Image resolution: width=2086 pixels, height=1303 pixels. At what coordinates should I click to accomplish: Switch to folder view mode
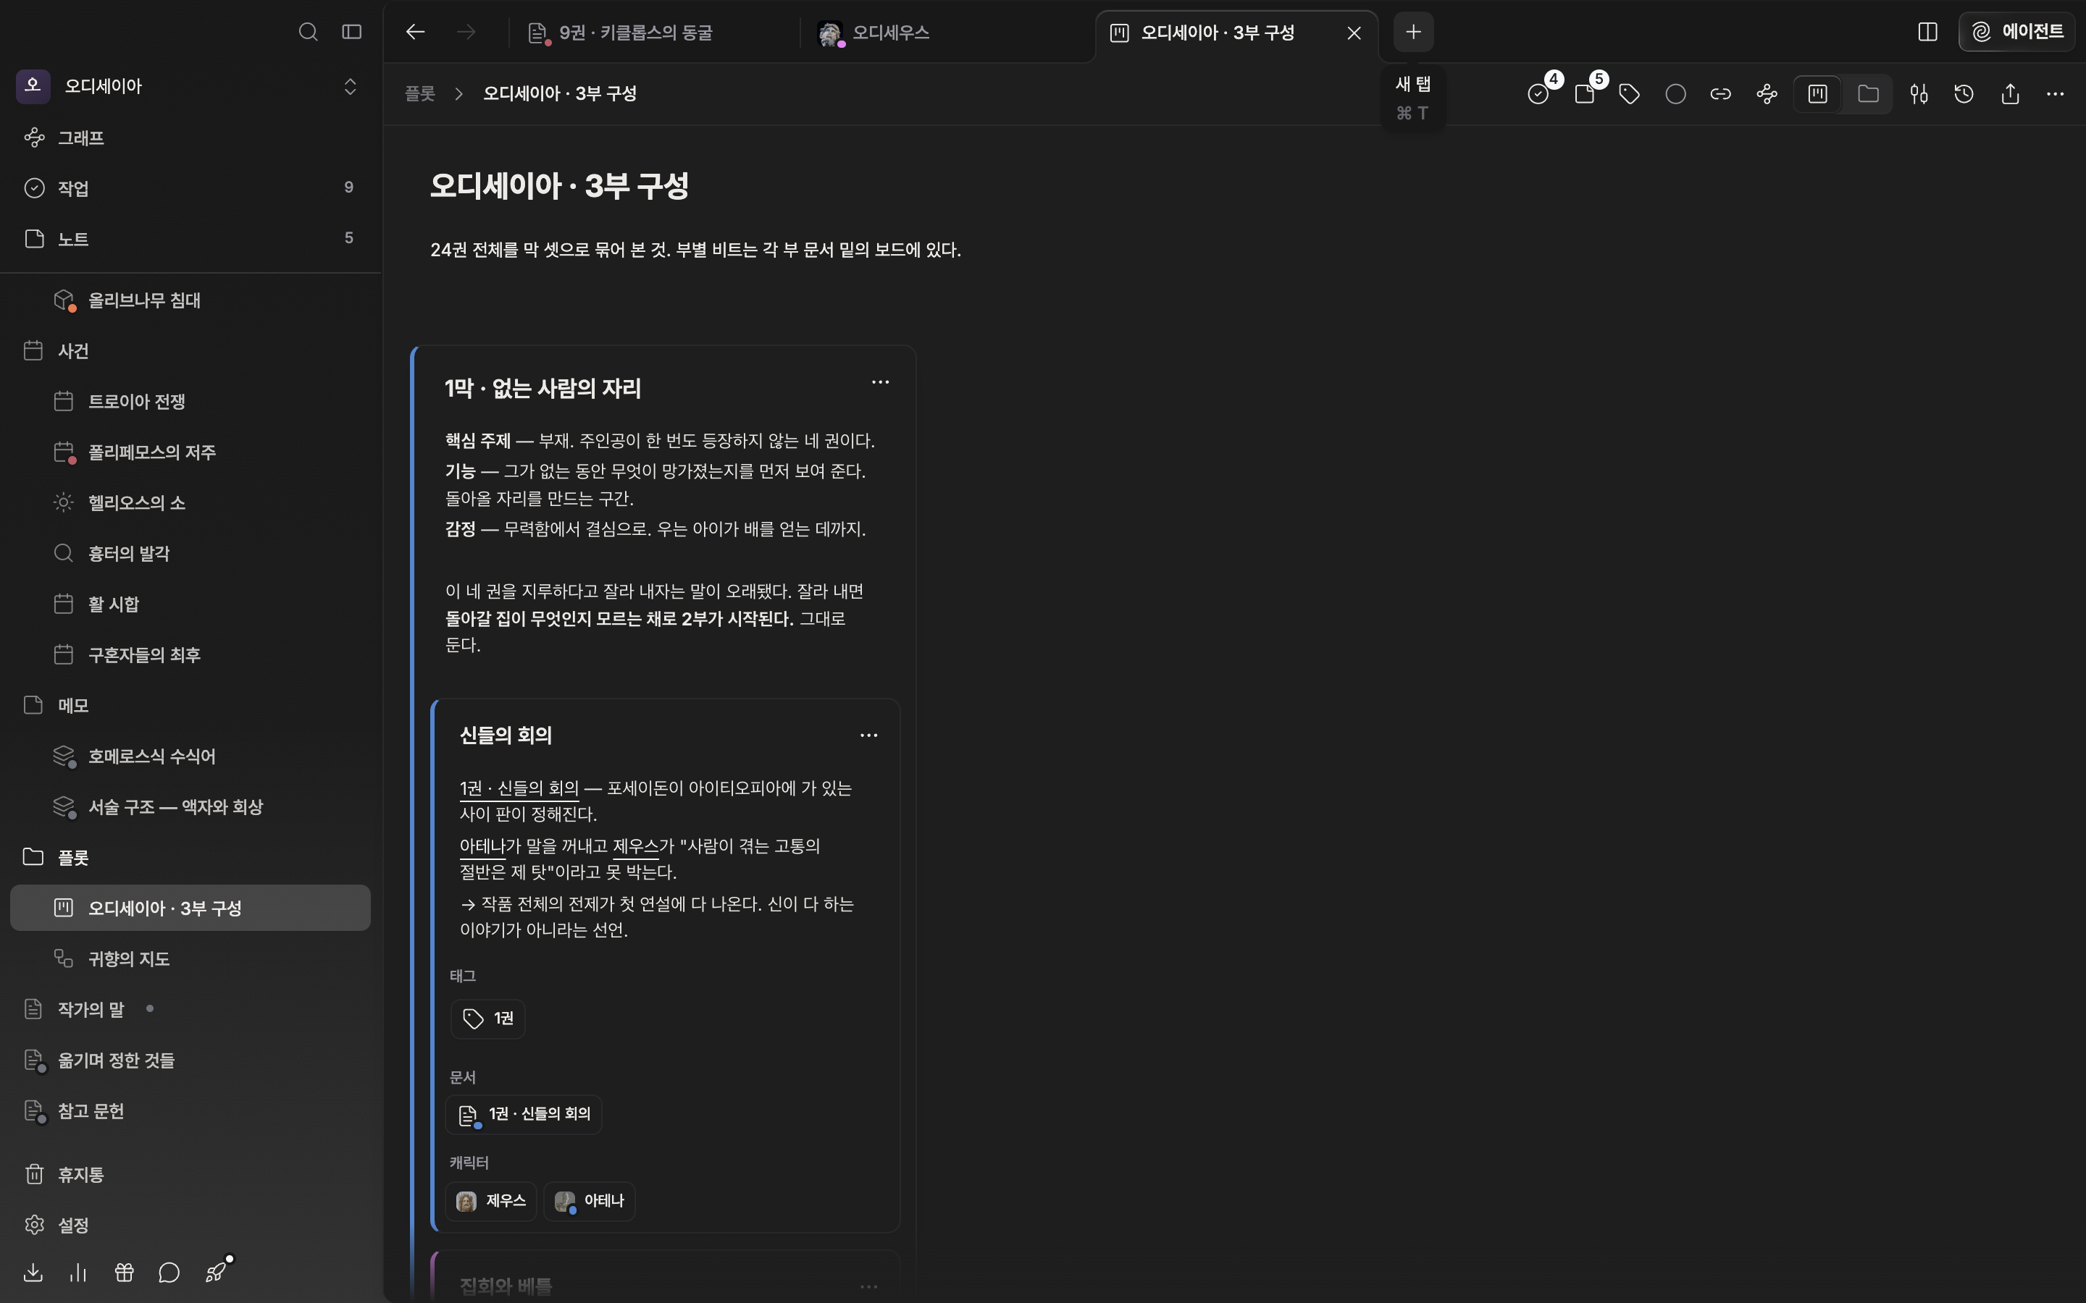pyautogui.click(x=1868, y=94)
